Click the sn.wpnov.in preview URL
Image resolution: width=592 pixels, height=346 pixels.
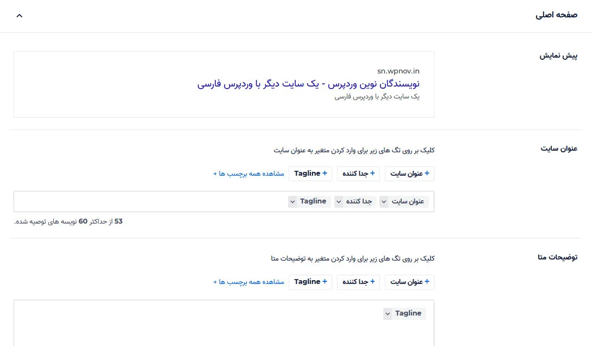(398, 71)
